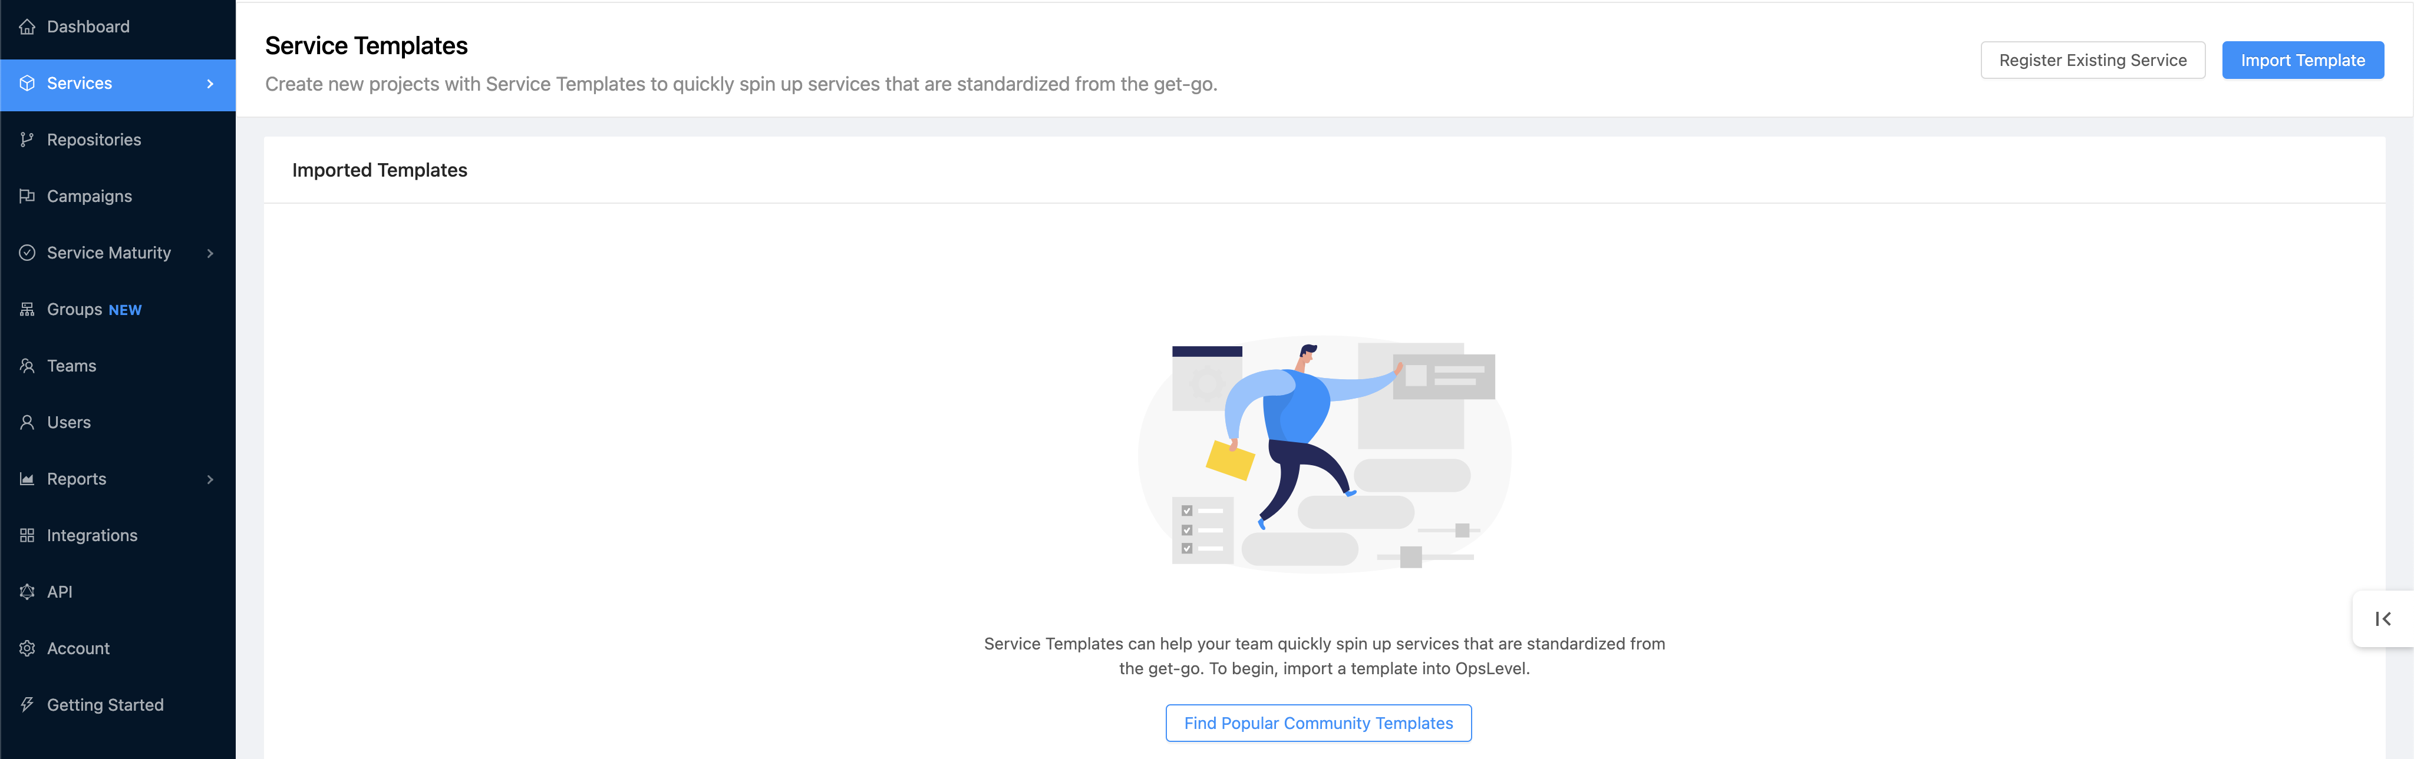Open the Import Template dialog

pos(2303,60)
